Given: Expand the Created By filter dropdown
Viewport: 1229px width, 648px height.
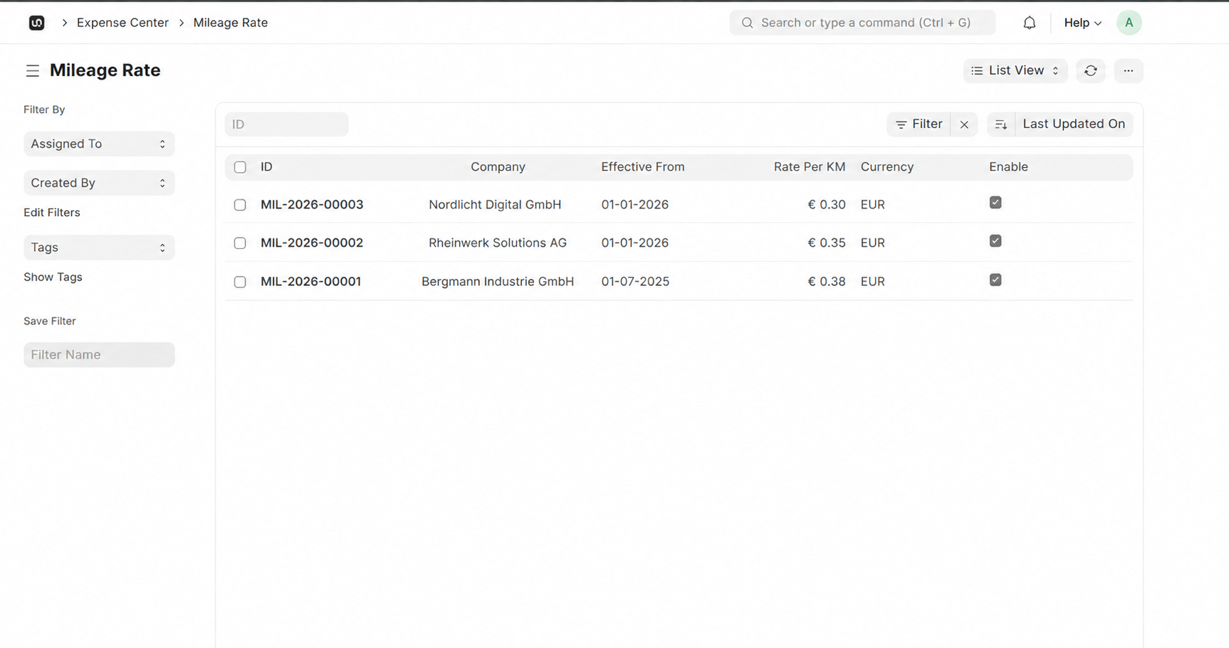Looking at the screenshot, I should (x=99, y=183).
